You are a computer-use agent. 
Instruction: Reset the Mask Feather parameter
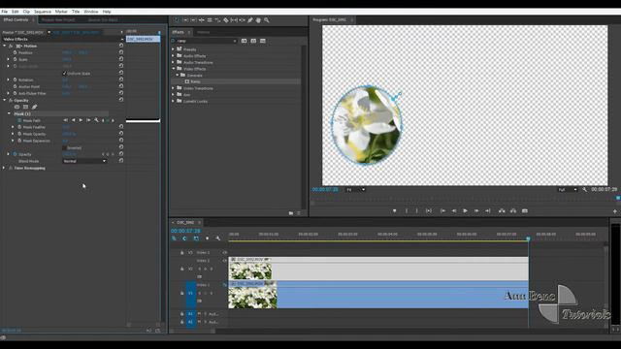coord(121,127)
